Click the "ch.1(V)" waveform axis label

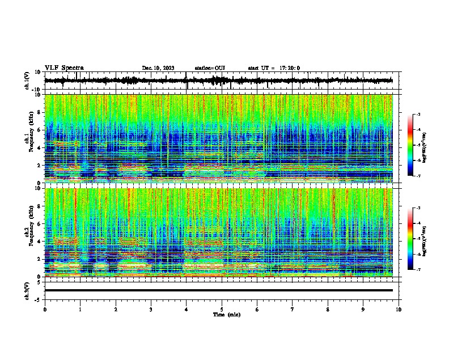[x=27, y=81]
